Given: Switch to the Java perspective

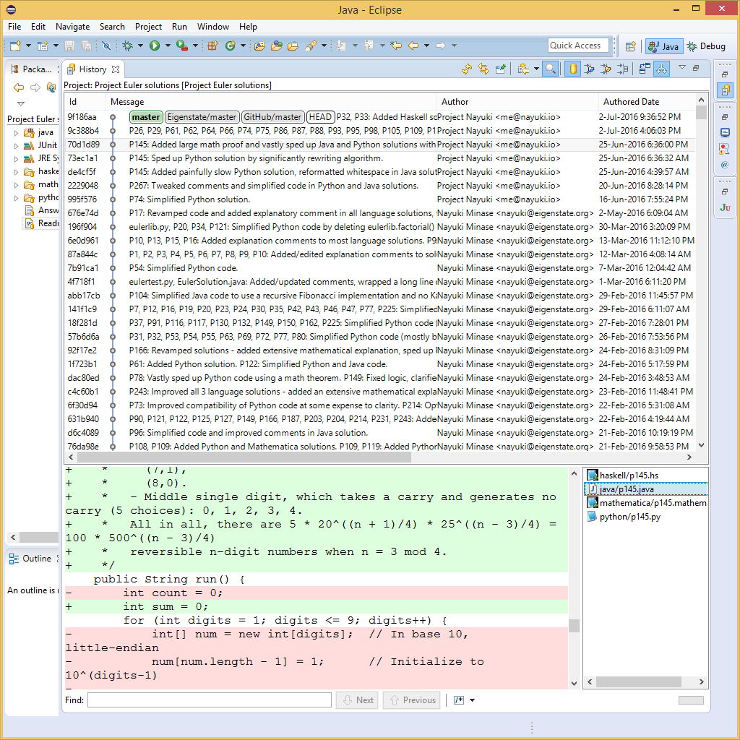Looking at the screenshot, I should click(x=663, y=46).
